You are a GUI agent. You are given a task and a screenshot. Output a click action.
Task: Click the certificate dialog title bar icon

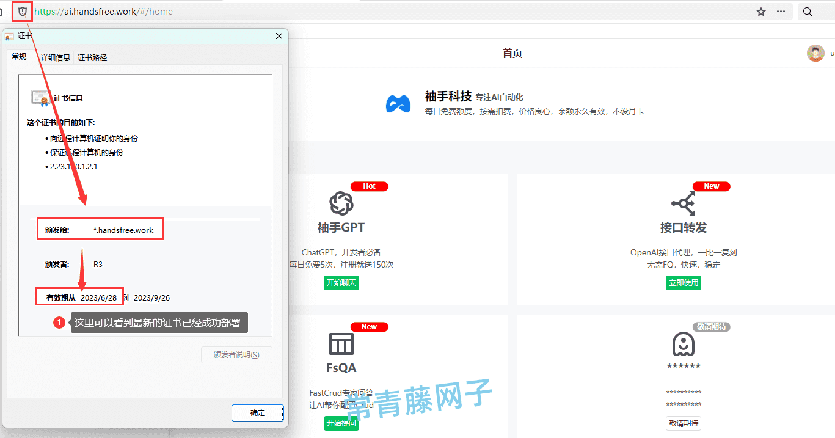point(9,37)
